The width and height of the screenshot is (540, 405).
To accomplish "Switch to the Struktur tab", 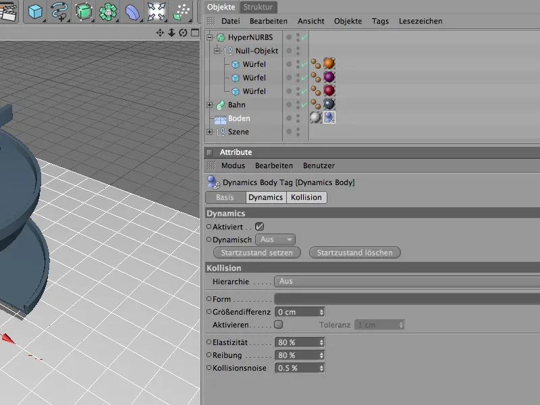I will (x=259, y=7).
